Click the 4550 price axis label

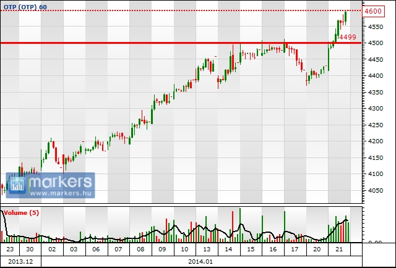point(376,27)
